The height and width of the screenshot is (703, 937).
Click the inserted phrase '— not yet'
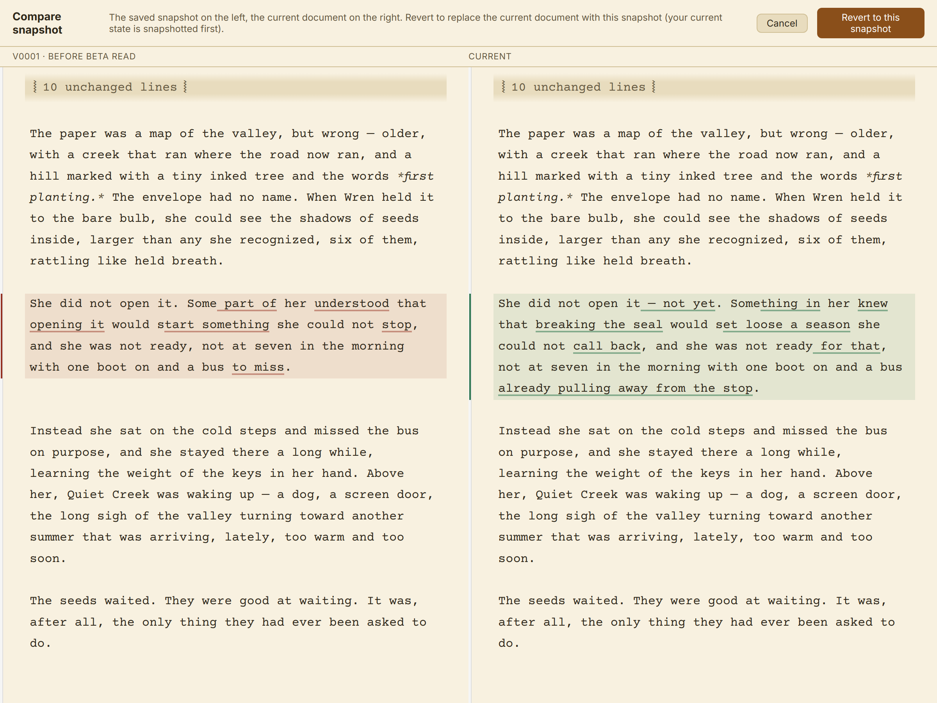(x=678, y=304)
